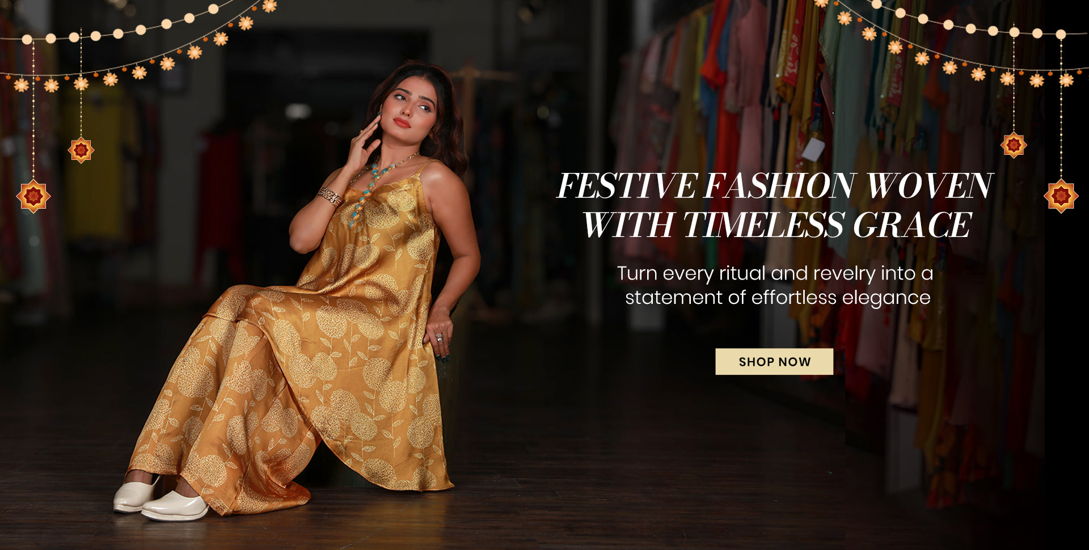Click the 'Turn every ritual and revelry' line
The image size is (1089, 550).
775,273
